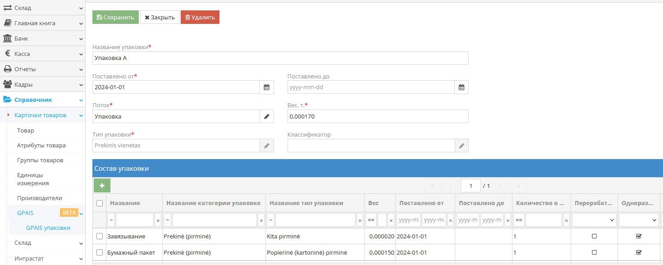The width and height of the screenshot is (663, 265).
Task: Open the Классификатор selector via pencil icon
Action: pyautogui.click(x=461, y=145)
